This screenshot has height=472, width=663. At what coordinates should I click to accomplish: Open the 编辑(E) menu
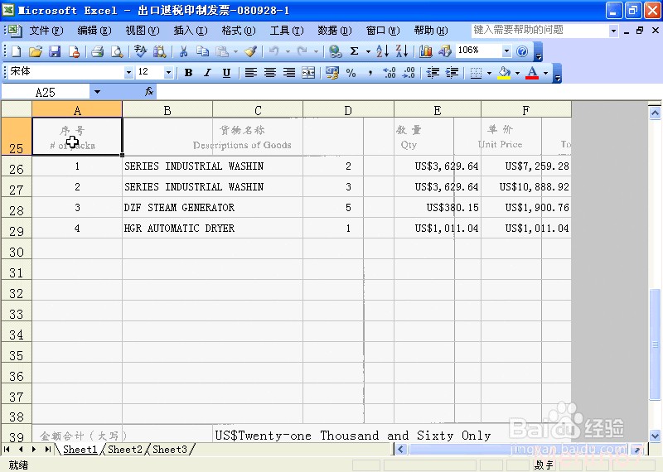94,31
